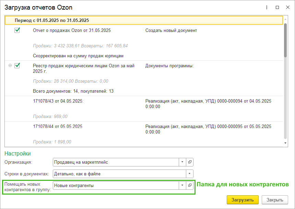
Task: Click Всего документов: 14, покупателей: 13 text
Action: [73, 91]
